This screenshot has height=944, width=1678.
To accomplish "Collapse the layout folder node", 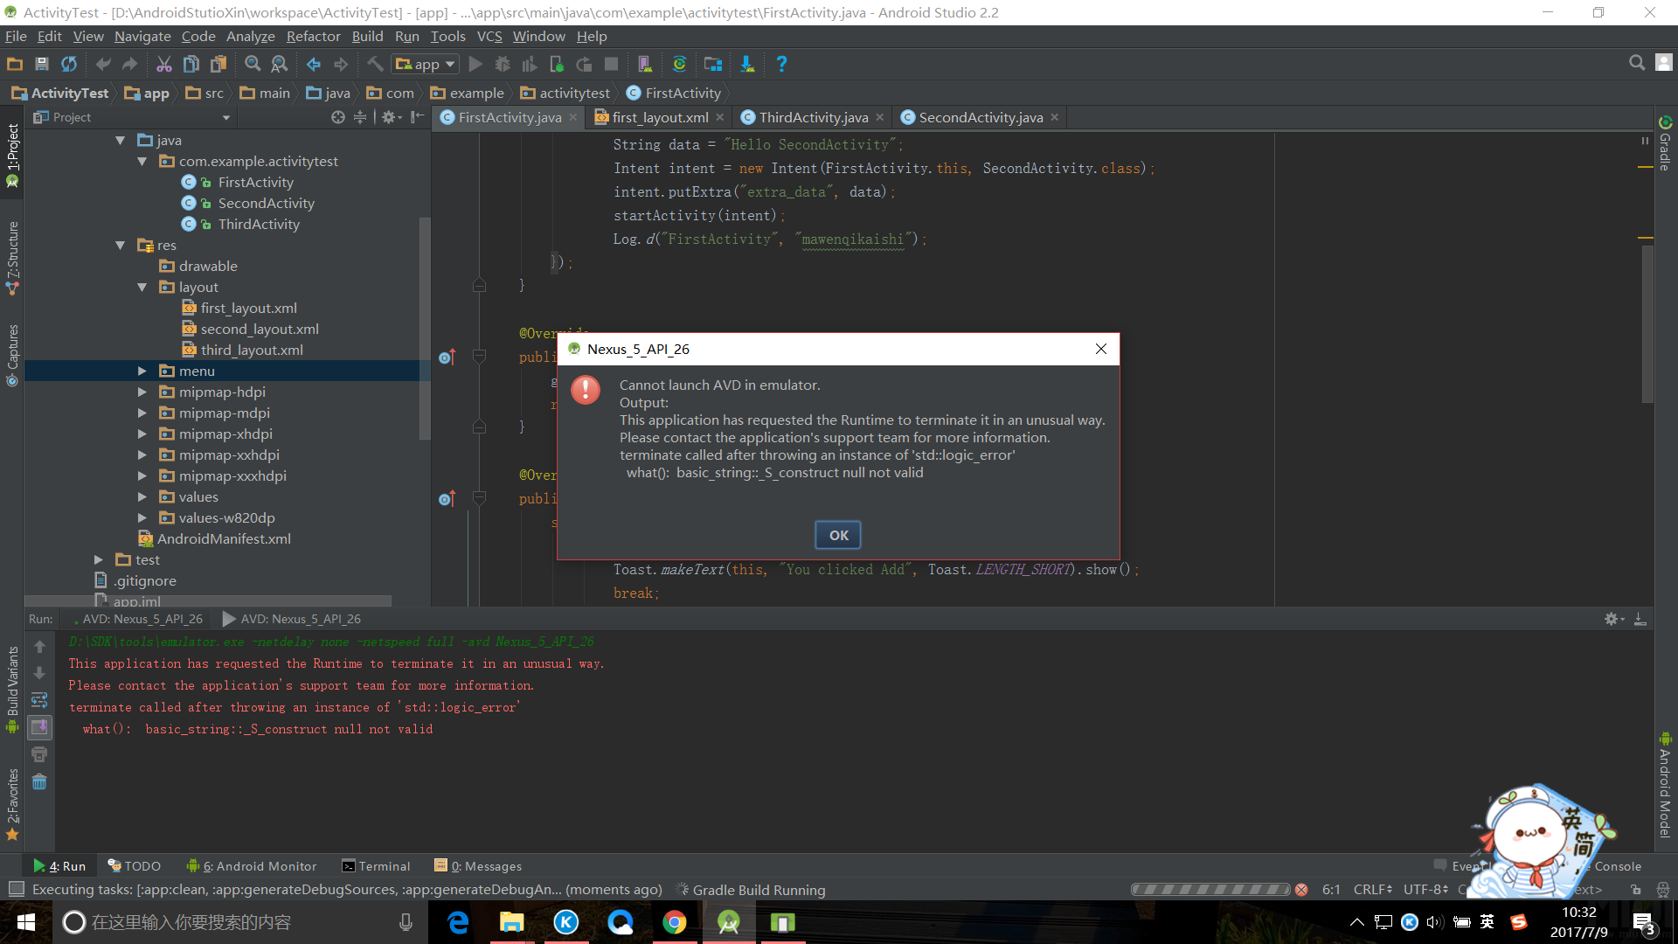I will [x=142, y=287].
